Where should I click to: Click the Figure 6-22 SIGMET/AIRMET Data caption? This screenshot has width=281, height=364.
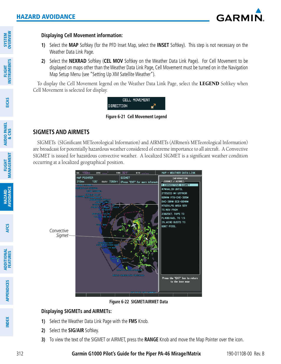click(139, 302)
